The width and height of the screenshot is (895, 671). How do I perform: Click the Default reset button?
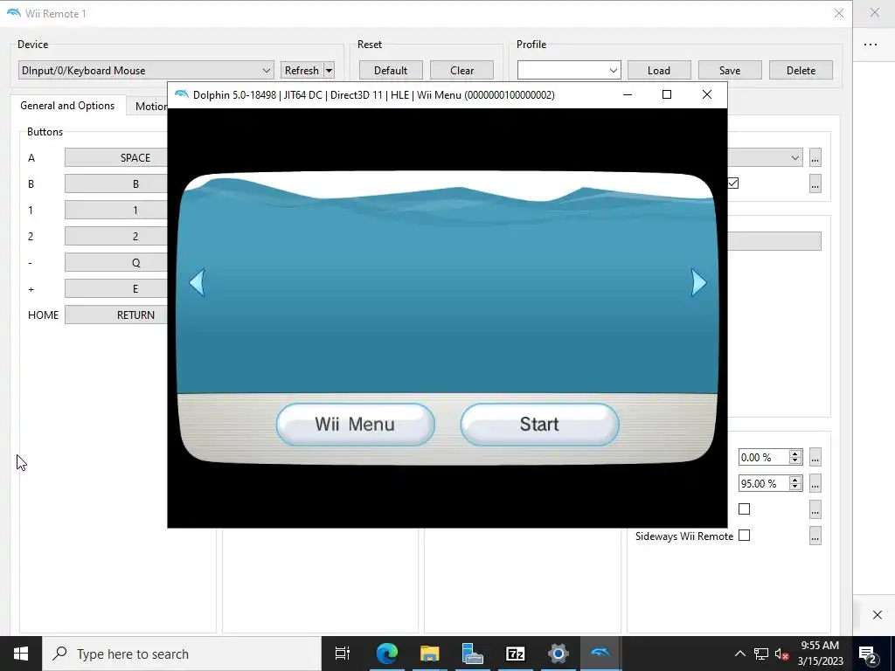coord(391,71)
